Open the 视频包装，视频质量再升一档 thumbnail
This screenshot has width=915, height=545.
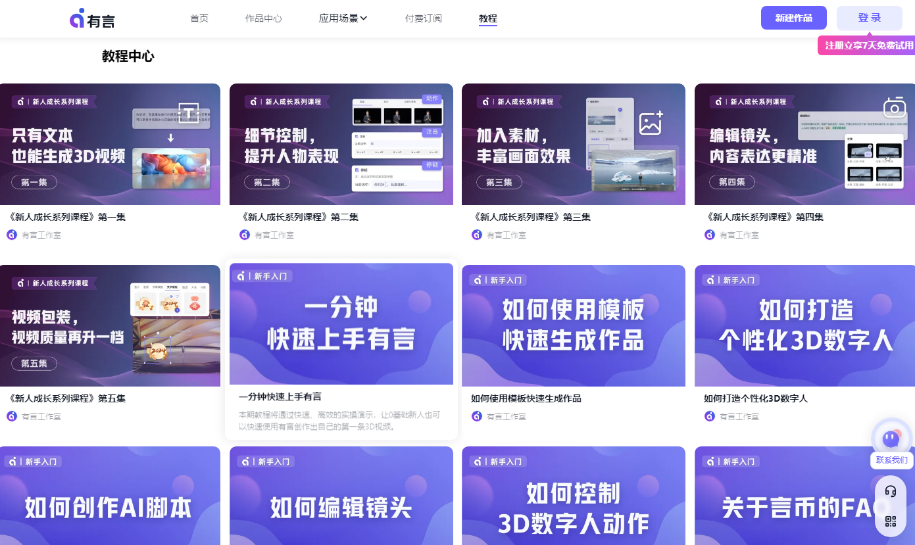[110, 325]
